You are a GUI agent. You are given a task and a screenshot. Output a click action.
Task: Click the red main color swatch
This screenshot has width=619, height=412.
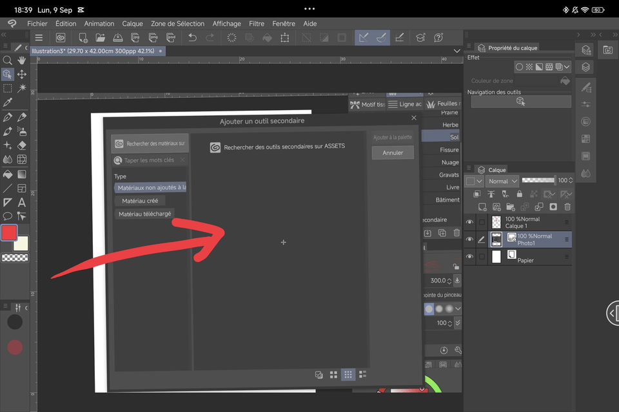click(x=8, y=232)
